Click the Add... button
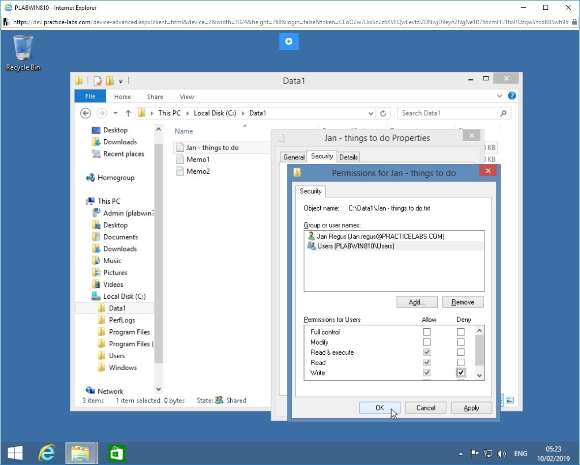Viewport: 580px width, 465px height. (x=417, y=302)
